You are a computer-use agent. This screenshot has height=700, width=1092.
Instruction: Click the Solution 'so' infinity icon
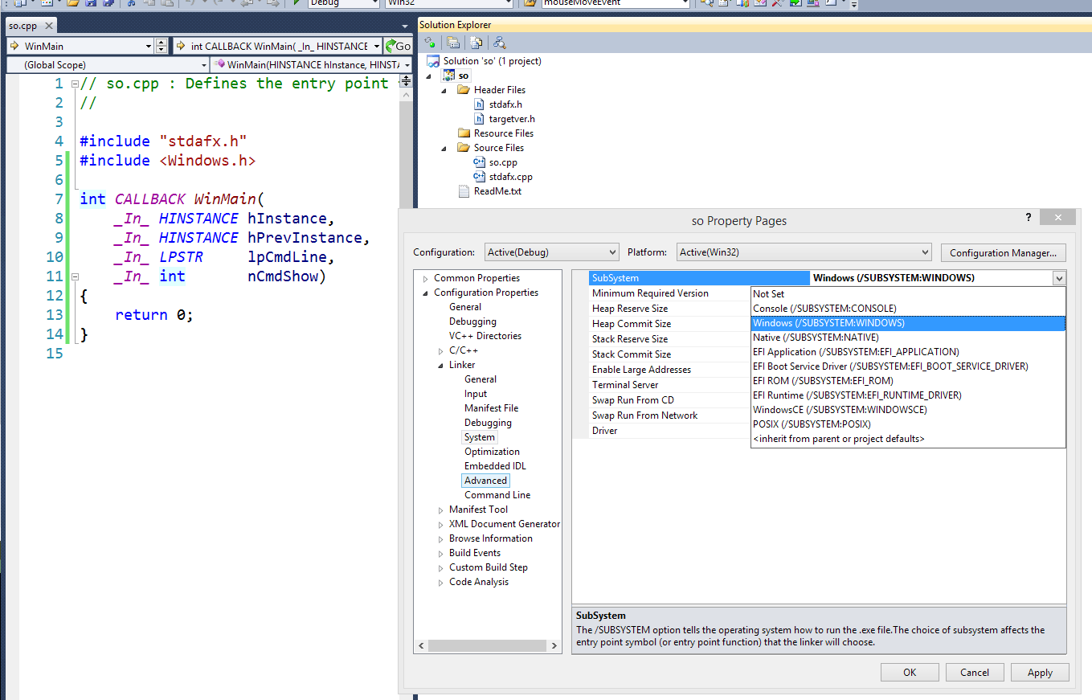click(433, 61)
